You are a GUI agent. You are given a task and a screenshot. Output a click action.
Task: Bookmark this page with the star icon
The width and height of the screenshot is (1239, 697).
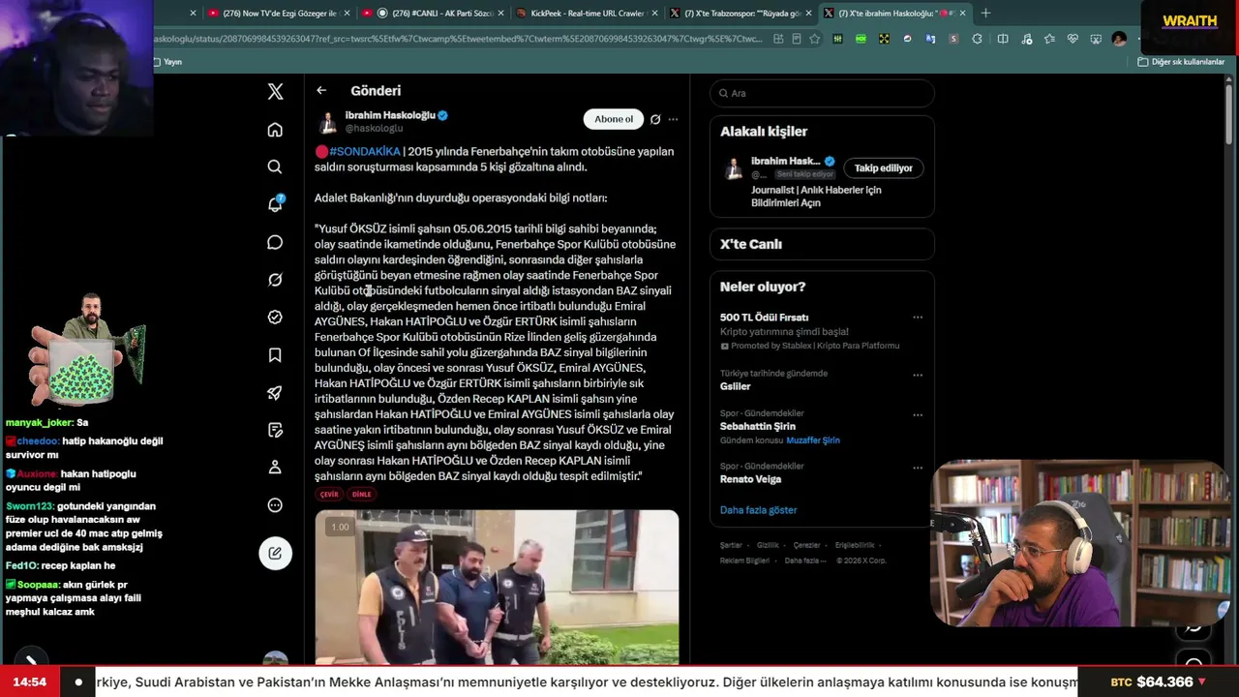pos(815,39)
